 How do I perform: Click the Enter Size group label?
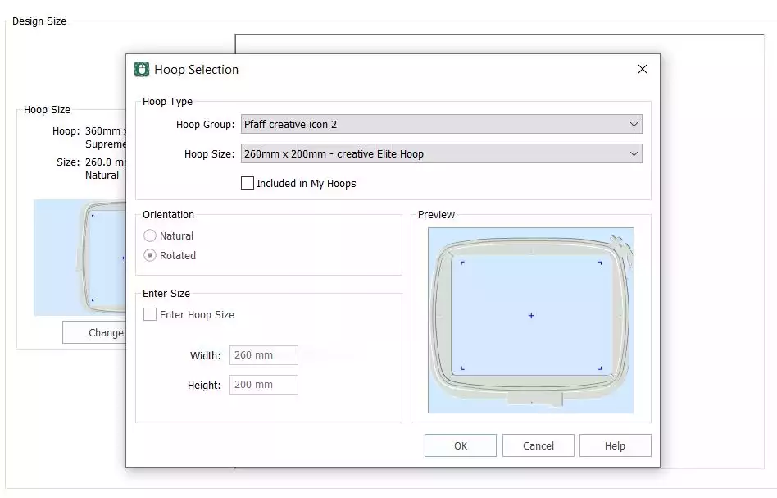(x=166, y=294)
